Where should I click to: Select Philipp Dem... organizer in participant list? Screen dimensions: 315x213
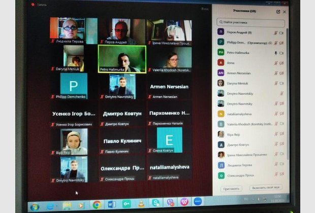pos(239,42)
